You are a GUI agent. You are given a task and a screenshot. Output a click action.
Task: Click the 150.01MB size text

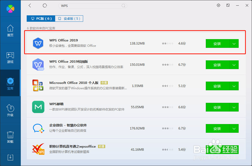point(137,64)
